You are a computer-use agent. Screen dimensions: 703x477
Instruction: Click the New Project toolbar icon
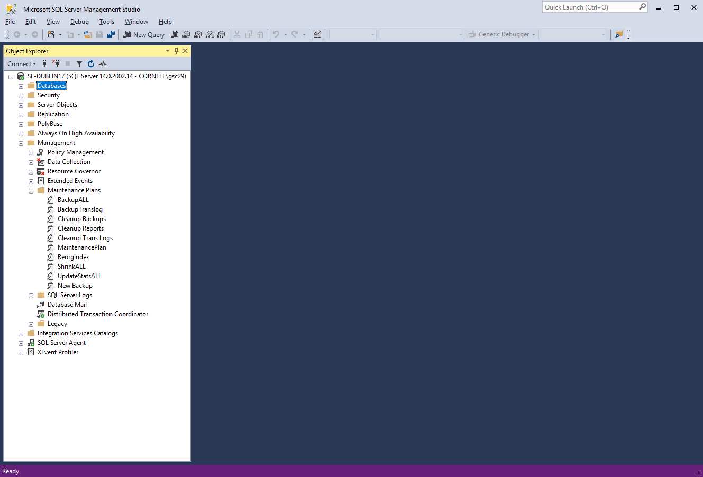(x=51, y=34)
